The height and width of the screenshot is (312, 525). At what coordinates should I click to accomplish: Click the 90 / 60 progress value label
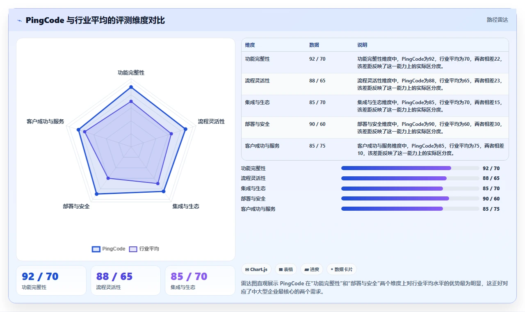pyautogui.click(x=491, y=199)
